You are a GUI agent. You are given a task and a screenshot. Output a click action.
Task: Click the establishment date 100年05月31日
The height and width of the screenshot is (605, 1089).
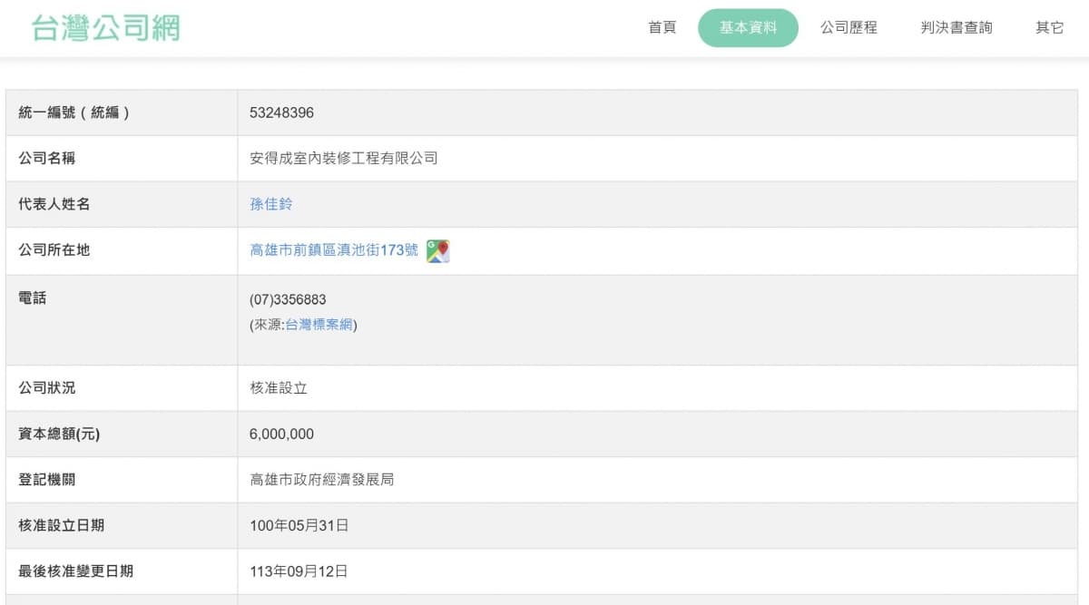click(x=299, y=525)
